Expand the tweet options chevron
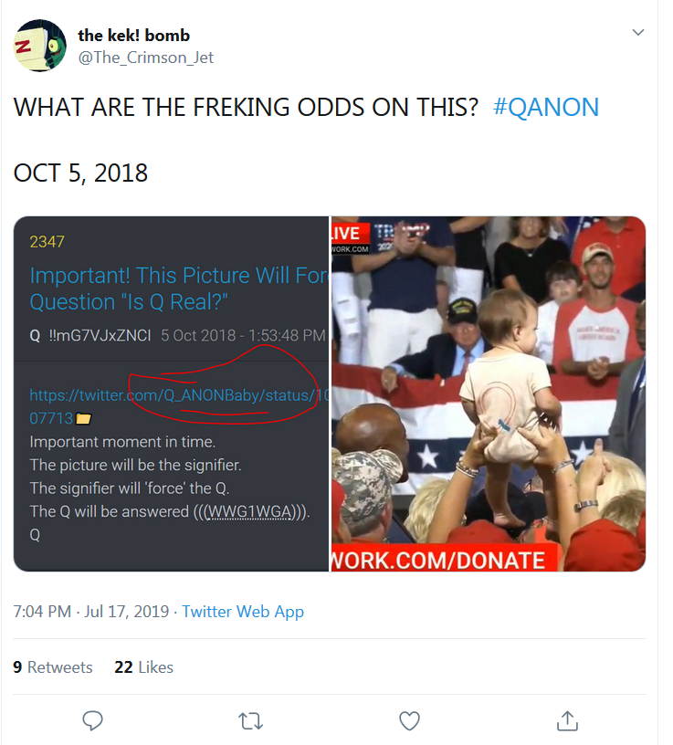Viewport: 673px width, 745px height. pos(639,32)
